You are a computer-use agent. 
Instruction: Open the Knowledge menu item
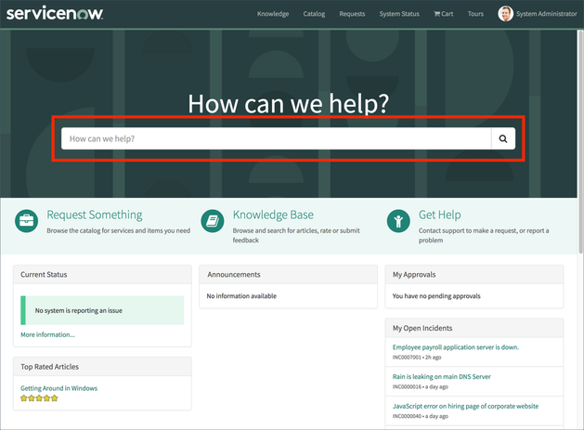tap(273, 14)
